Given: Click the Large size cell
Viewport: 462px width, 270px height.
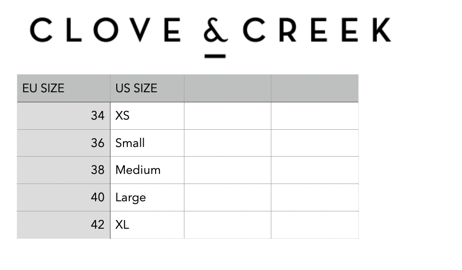Looking at the screenshot, I should (147, 197).
